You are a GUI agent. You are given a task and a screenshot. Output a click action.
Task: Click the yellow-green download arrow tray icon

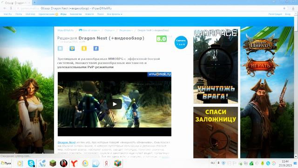263,163
